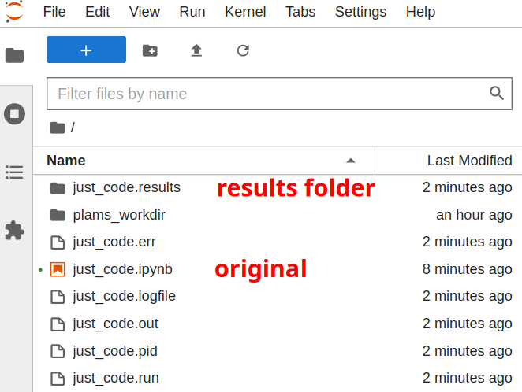
Task: Open Running Terminals and Kernels panel
Action: (x=14, y=114)
